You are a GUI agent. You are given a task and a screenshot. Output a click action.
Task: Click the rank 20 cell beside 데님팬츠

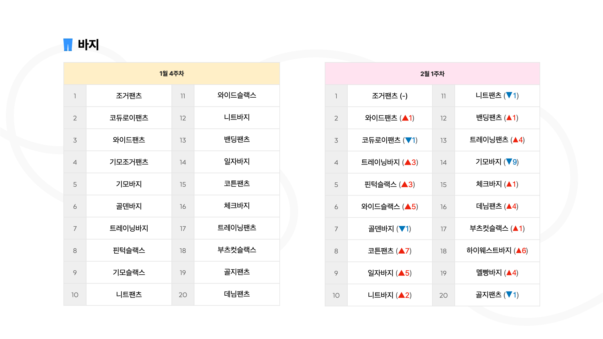coord(183,295)
